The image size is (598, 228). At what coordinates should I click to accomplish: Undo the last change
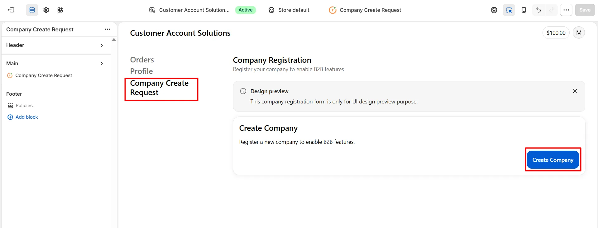(538, 10)
